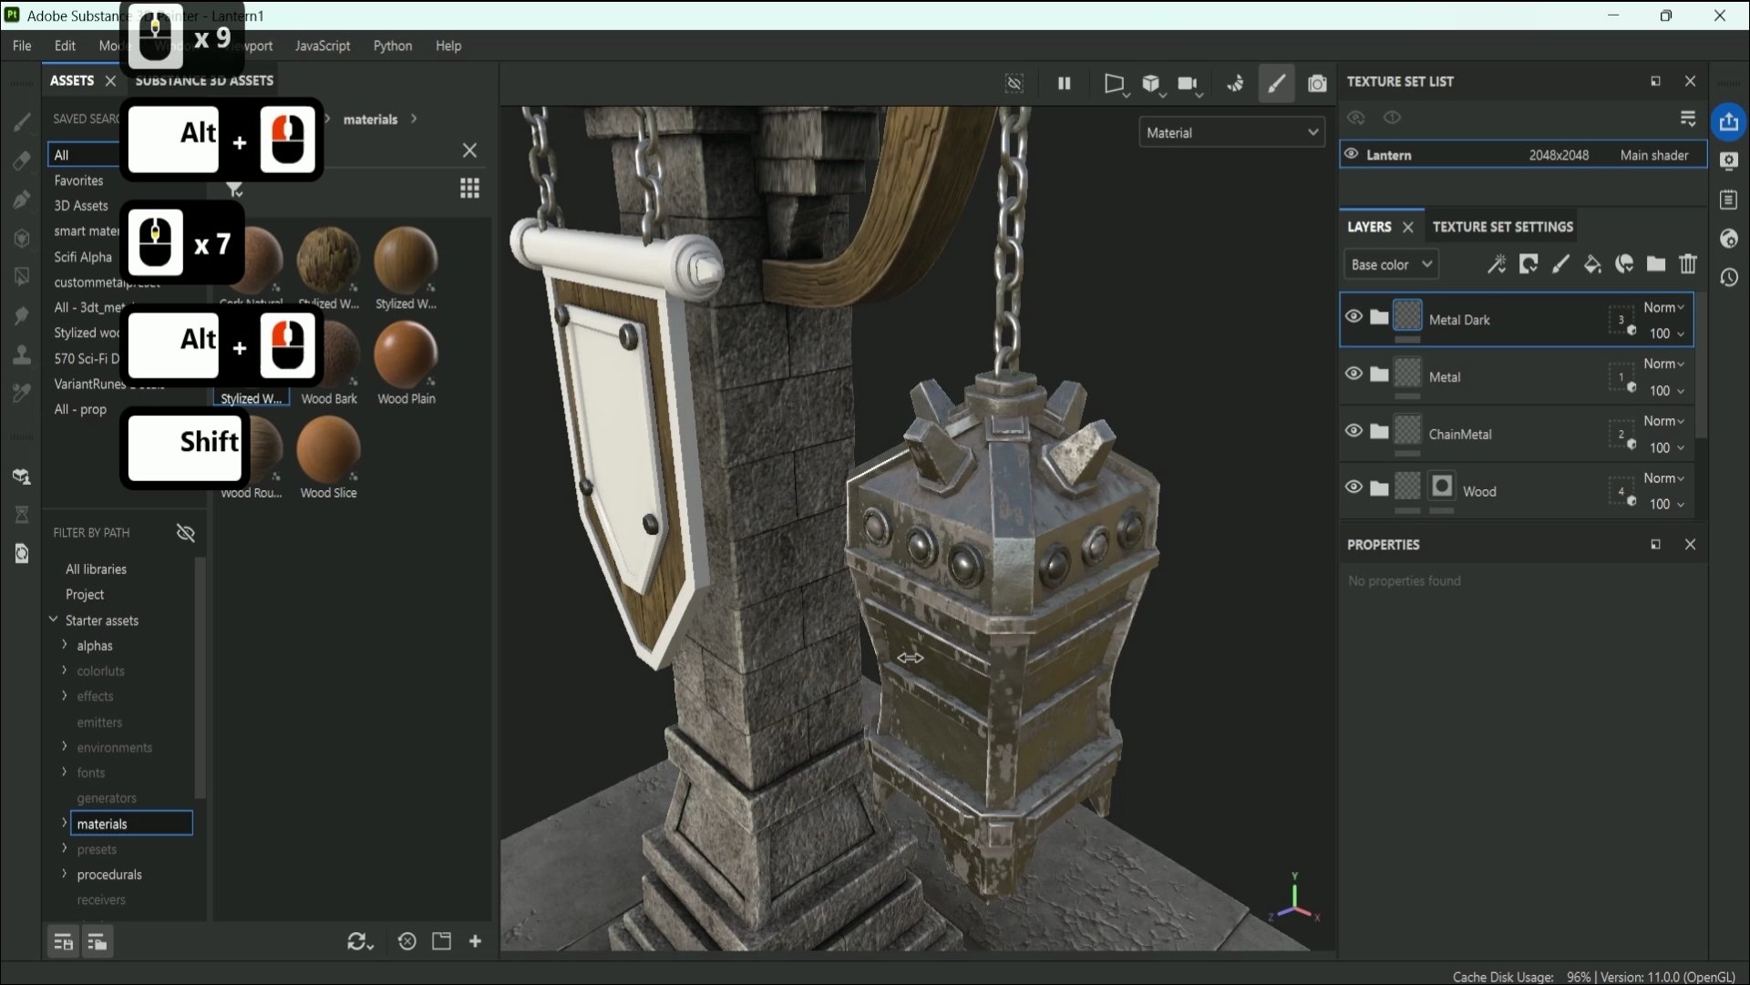
Task: Click the export textures icon
Action: [x=1729, y=122]
